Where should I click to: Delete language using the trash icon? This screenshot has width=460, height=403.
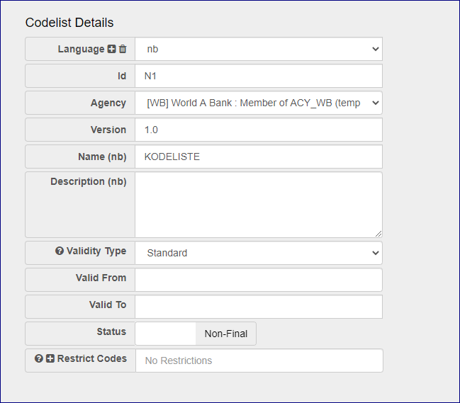click(x=123, y=50)
